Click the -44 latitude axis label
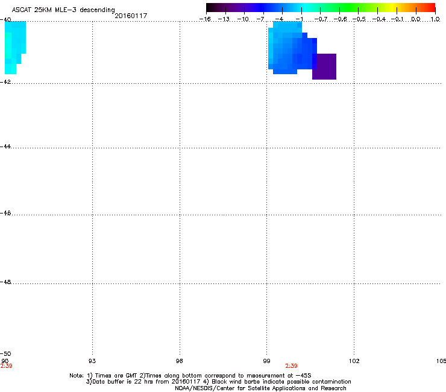 [x=5, y=147]
